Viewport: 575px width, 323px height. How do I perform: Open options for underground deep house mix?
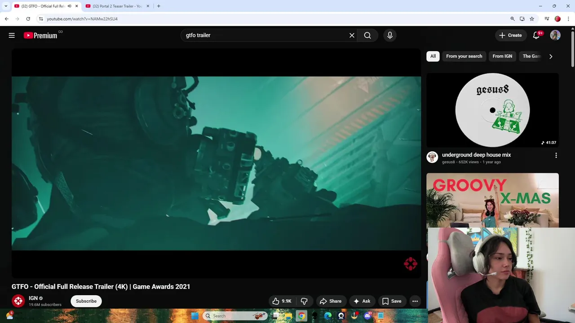556,155
